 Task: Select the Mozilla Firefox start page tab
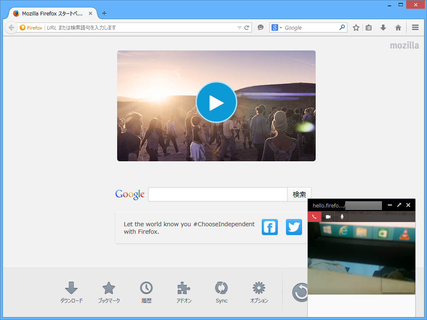coord(52,13)
